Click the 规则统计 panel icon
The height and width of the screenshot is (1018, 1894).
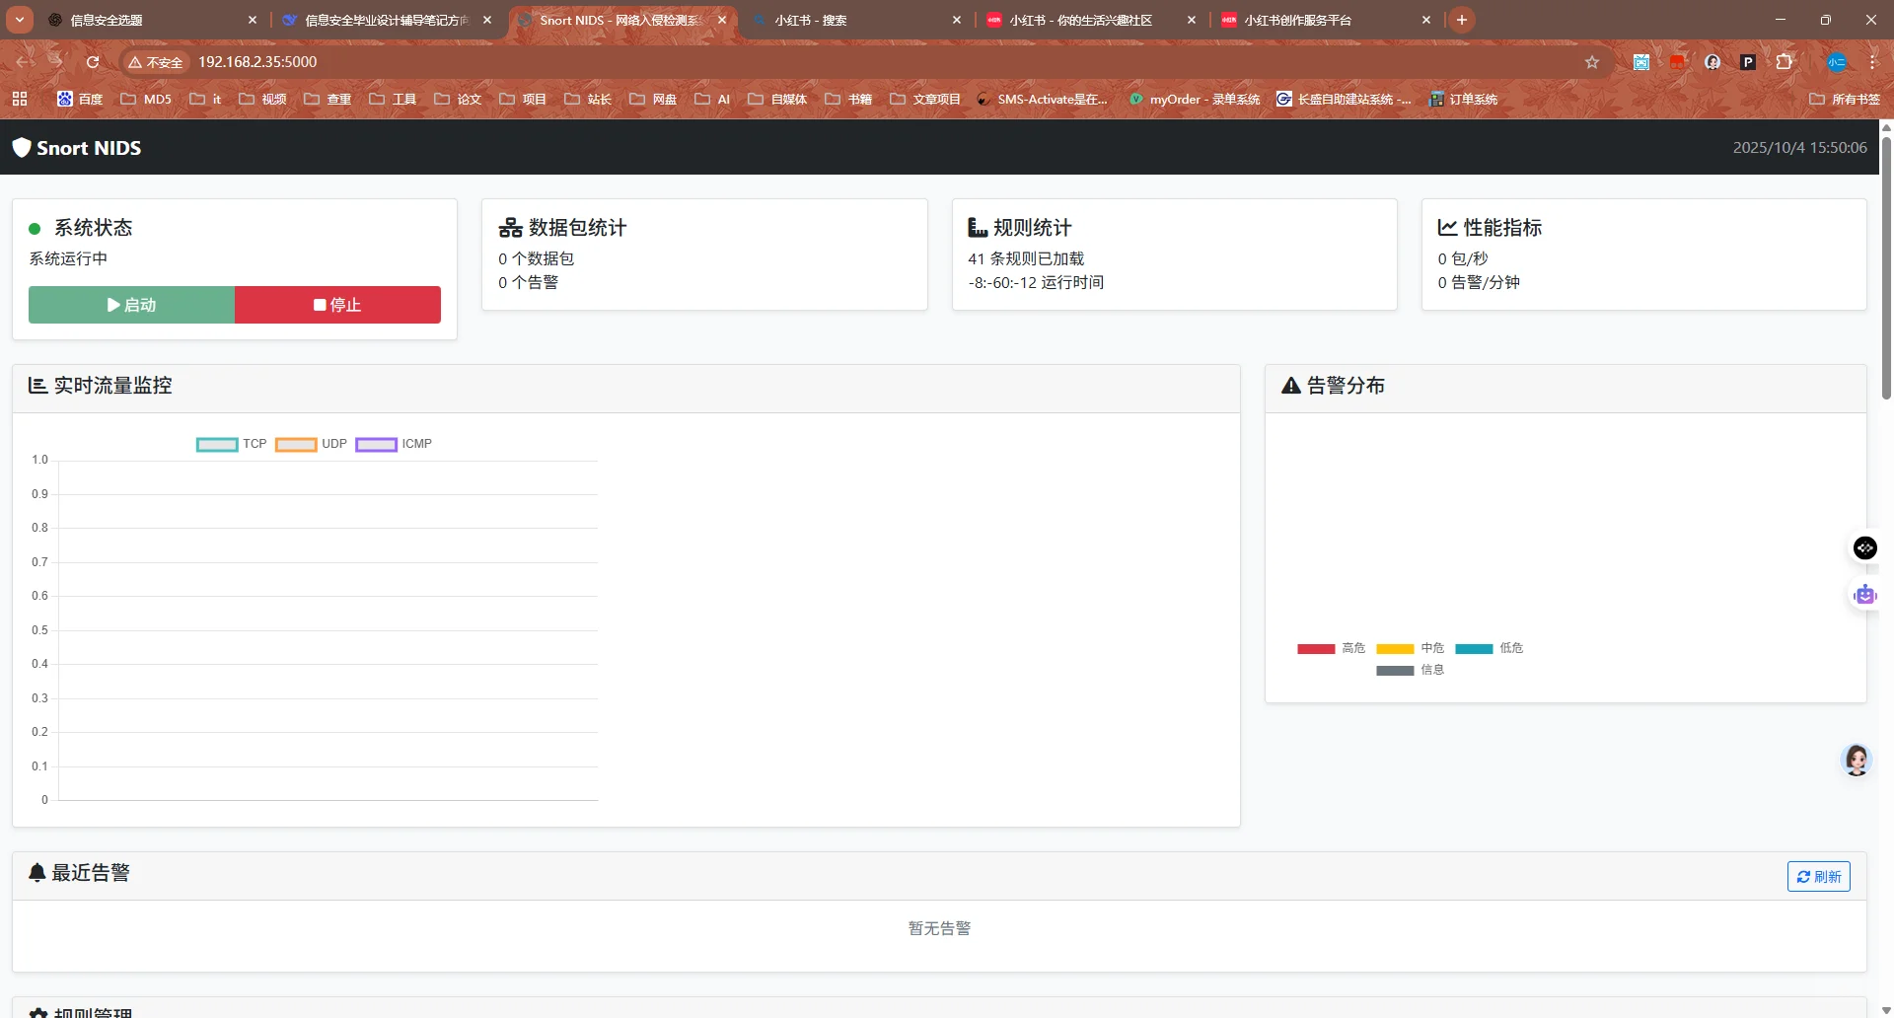(978, 226)
